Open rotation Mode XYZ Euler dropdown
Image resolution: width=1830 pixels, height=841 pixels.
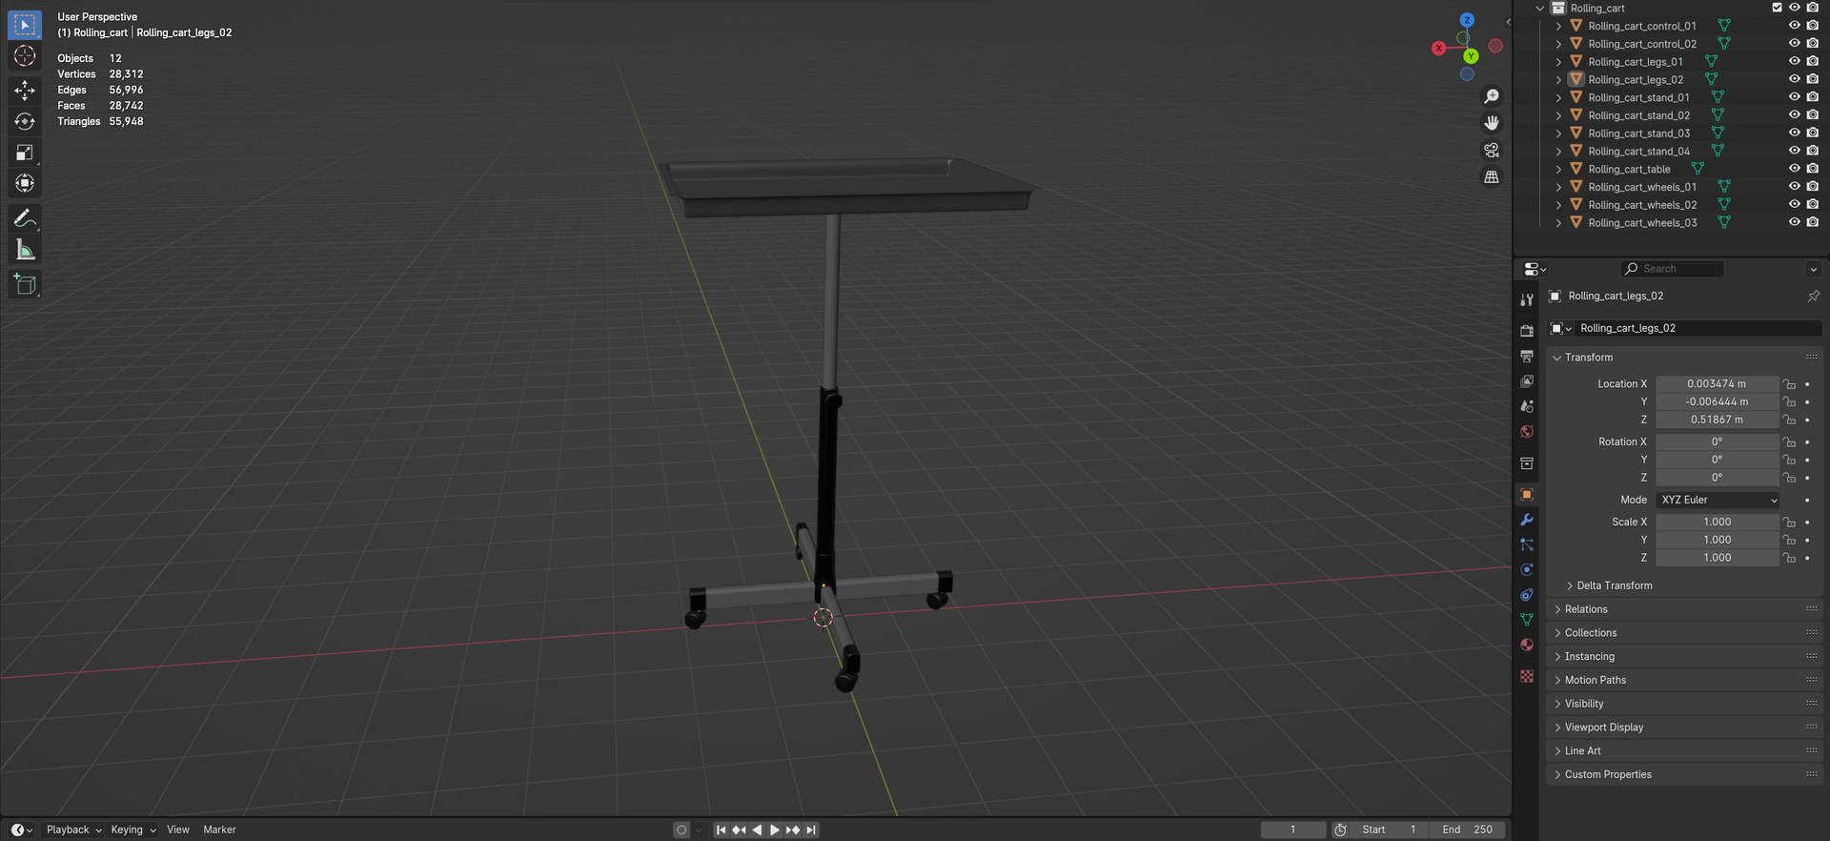[x=1718, y=500]
